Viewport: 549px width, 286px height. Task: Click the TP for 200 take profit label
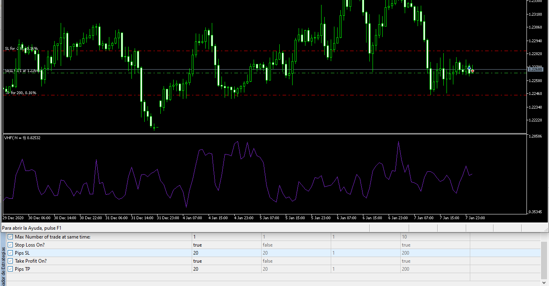(x=21, y=93)
